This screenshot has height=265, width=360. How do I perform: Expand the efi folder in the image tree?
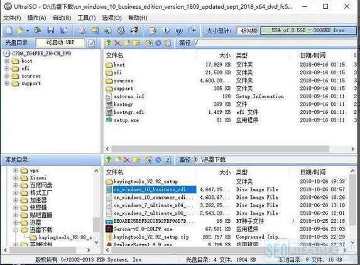pyautogui.click(x=7, y=69)
